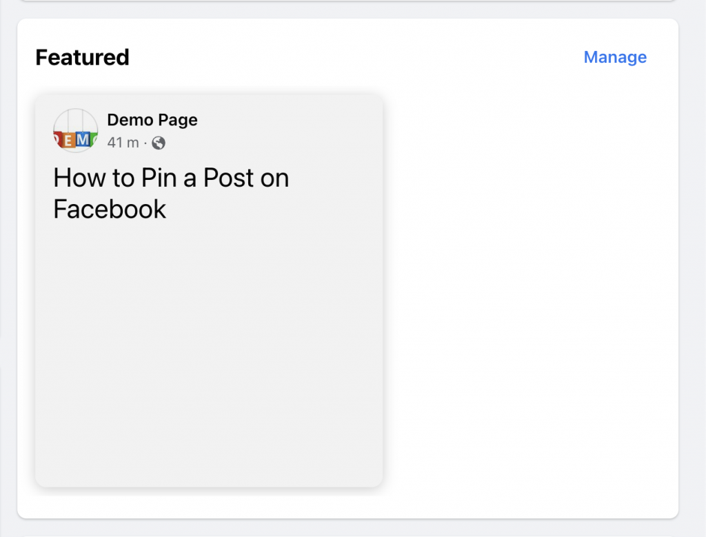The image size is (706, 537).
Task: Click the word Facebook in the post text
Action: pos(109,209)
